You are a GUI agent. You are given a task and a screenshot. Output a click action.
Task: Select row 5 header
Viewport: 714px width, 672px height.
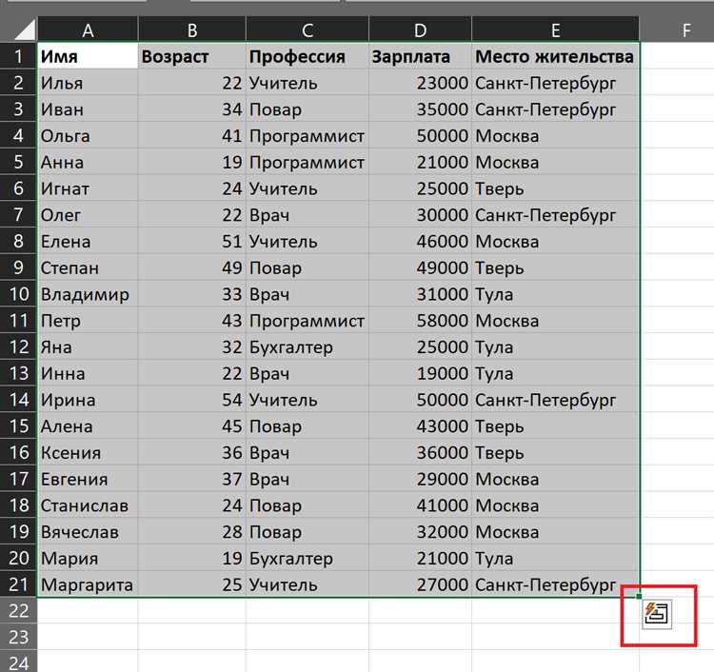(18, 162)
